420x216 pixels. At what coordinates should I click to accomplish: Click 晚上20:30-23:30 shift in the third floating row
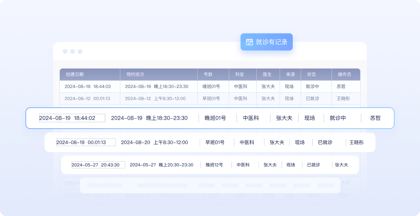click(x=176, y=165)
